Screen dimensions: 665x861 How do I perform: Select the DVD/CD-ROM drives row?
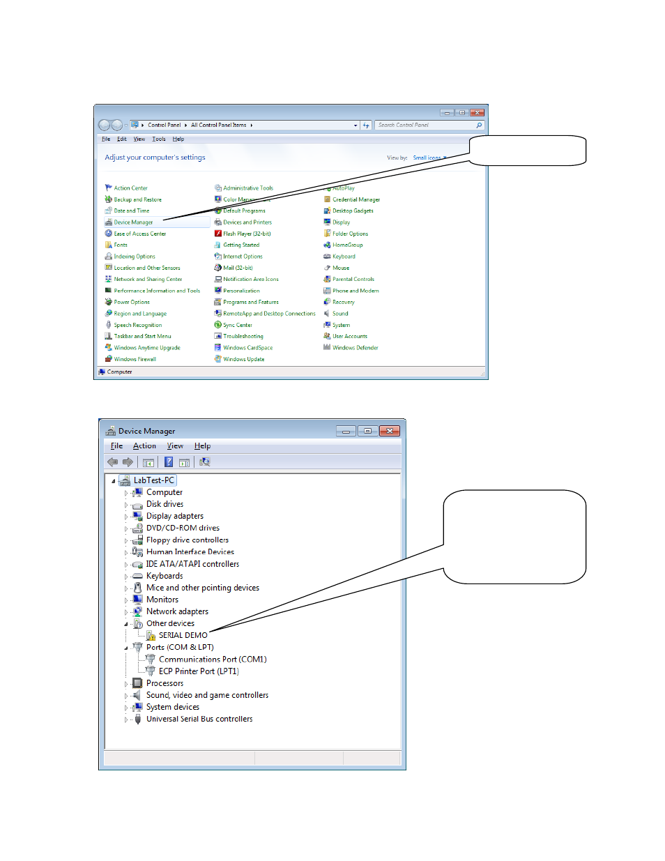coord(183,528)
